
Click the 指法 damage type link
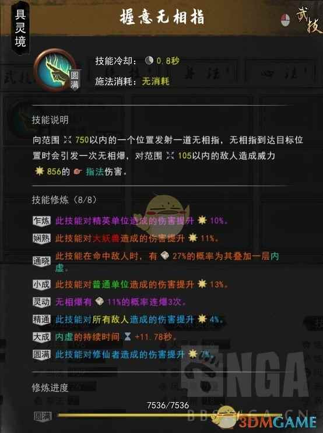tap(94, 172)
